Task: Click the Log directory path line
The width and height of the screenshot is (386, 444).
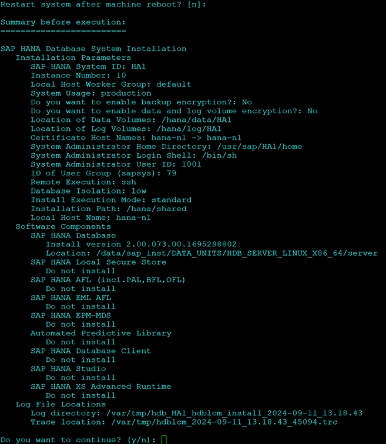Action: coord(197,413)
